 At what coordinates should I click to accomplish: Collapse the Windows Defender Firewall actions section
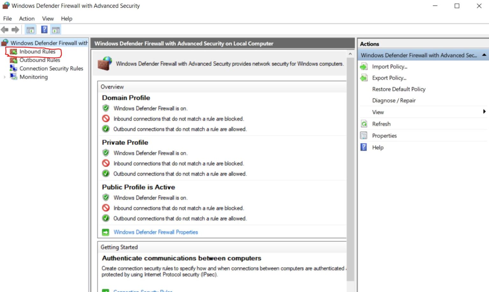point(484,55)
